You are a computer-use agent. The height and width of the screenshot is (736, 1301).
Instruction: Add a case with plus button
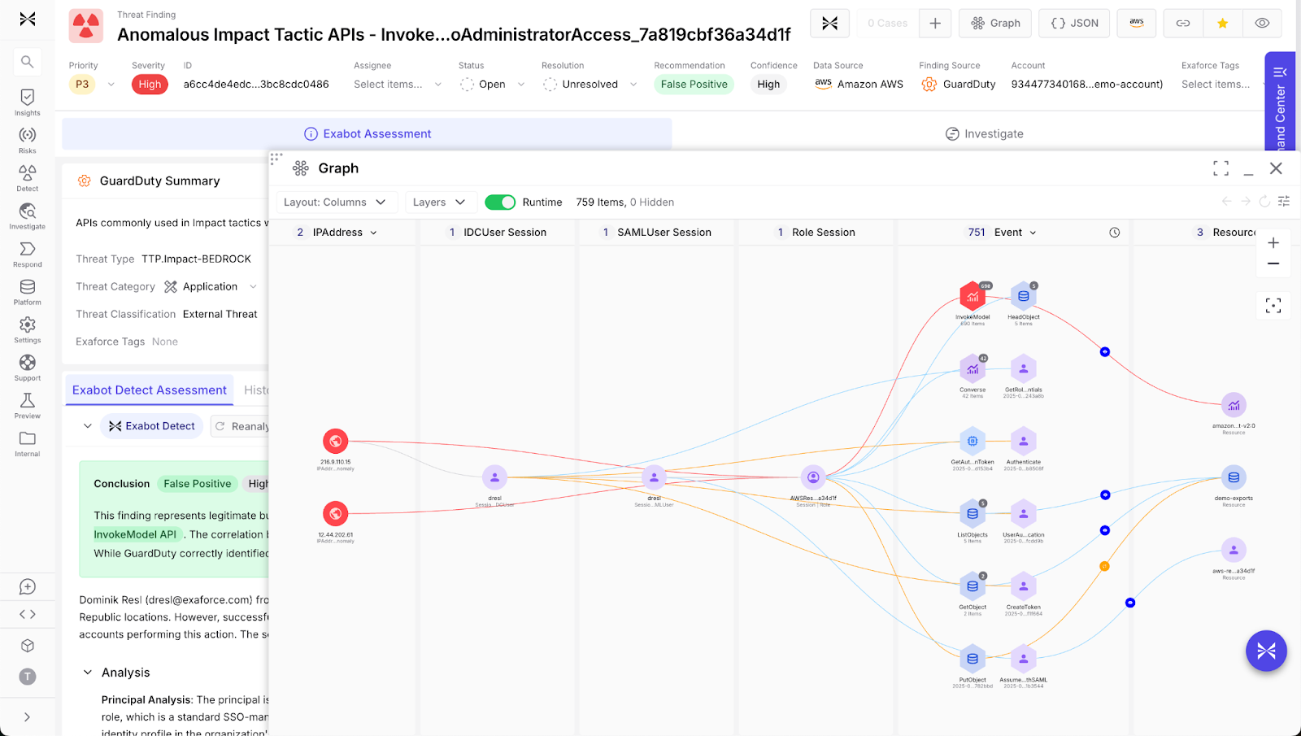(935, 23)
